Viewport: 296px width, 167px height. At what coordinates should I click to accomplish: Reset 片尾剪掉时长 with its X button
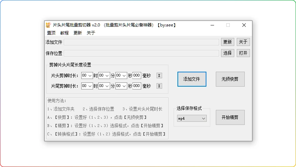click(x=159, y=86)
